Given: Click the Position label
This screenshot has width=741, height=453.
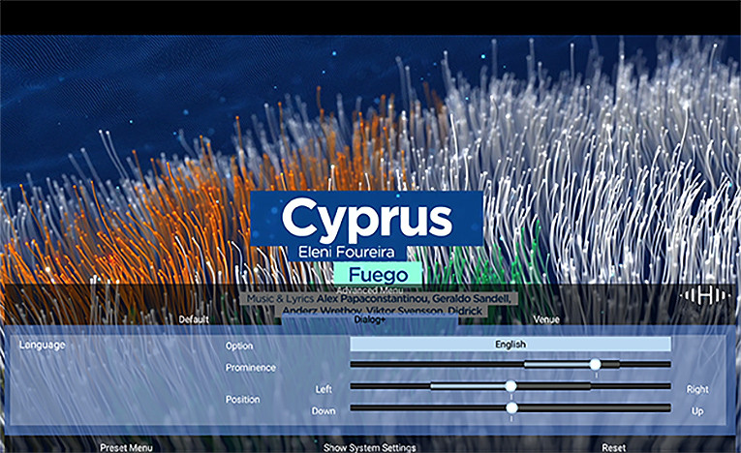Looking at the screenshot, I should tap(242, 399).
